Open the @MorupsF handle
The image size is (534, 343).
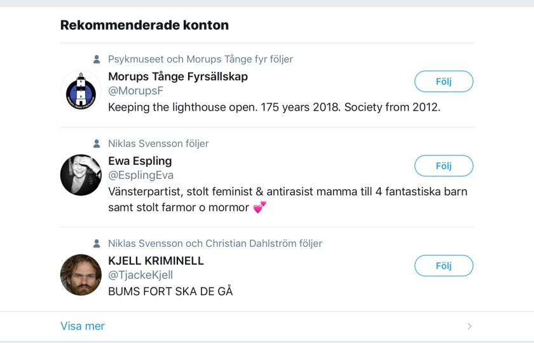pyautogui.click(x=135, y=91)
